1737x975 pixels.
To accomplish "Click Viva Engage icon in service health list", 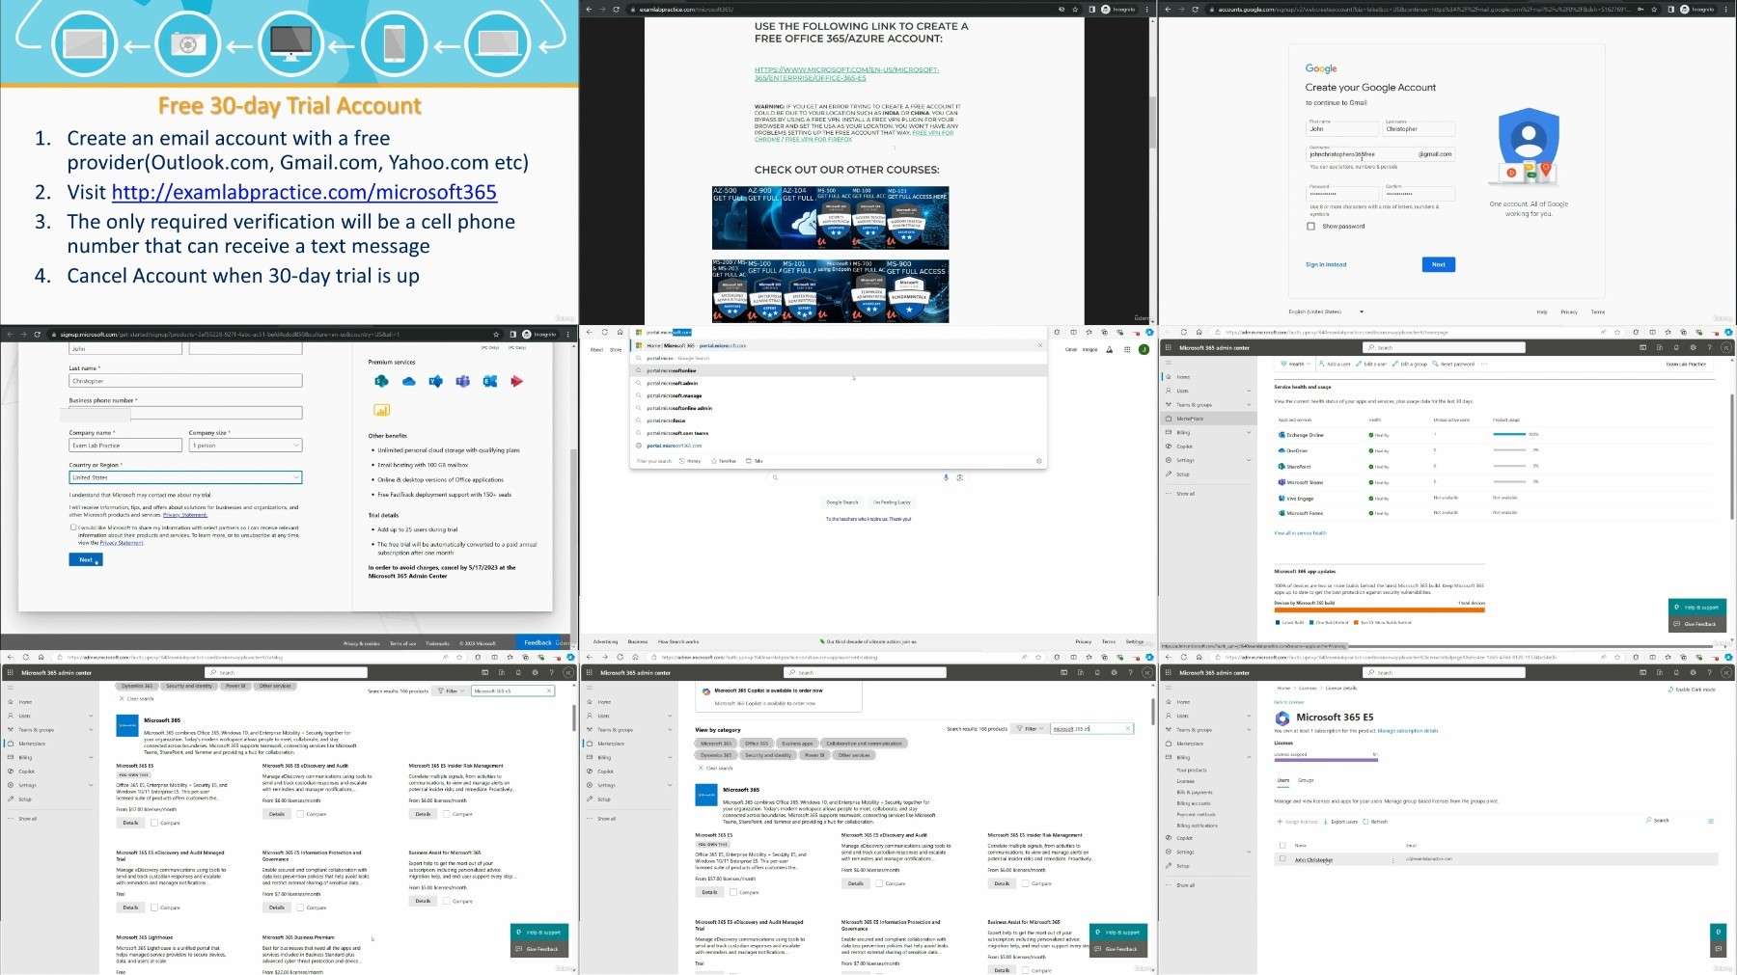I will point(1282,499).
